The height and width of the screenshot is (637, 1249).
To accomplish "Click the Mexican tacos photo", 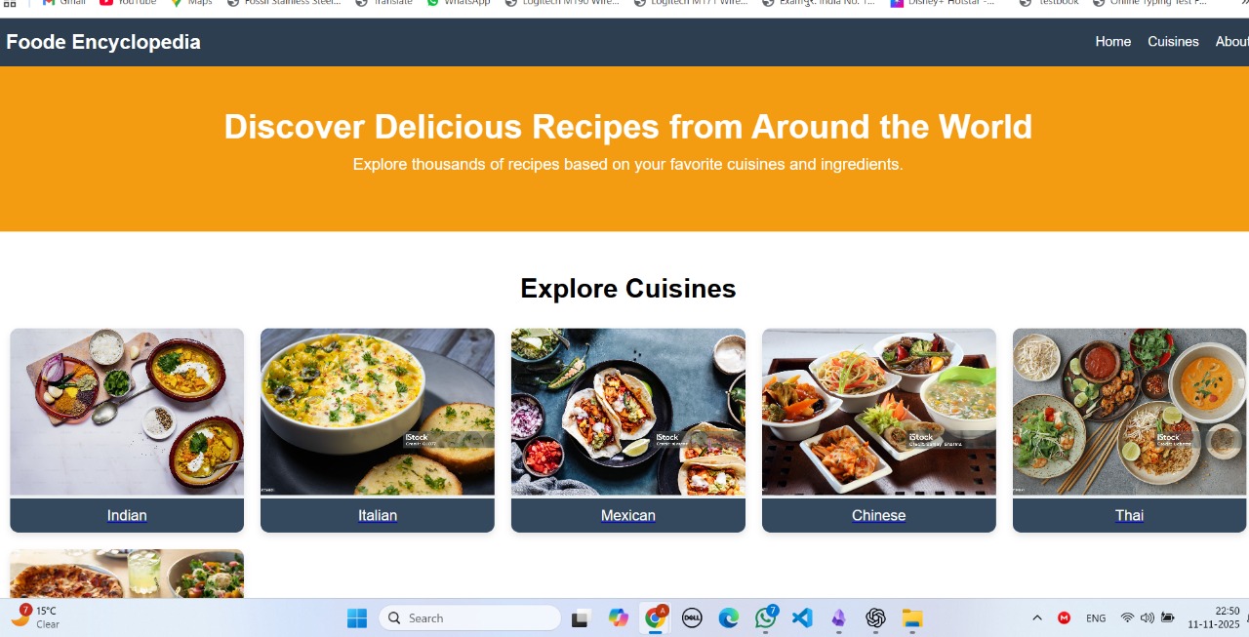I will click(x=628, y=412).
